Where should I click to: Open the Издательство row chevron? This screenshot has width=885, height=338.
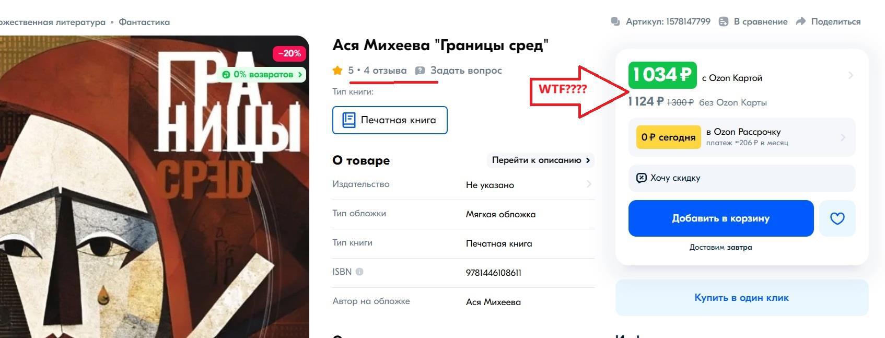(589, 184)
